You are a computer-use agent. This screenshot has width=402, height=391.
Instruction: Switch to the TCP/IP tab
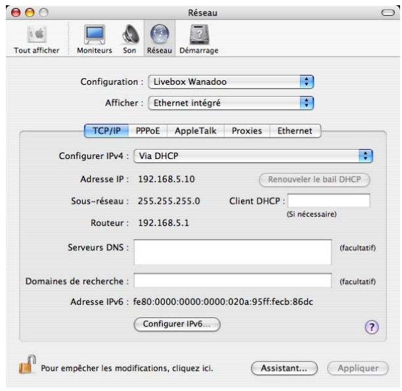106,131
